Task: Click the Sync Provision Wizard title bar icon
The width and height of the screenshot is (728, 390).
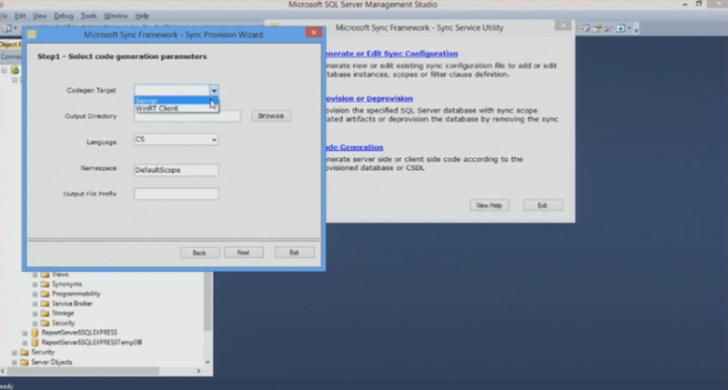Action: coord(32,35)
